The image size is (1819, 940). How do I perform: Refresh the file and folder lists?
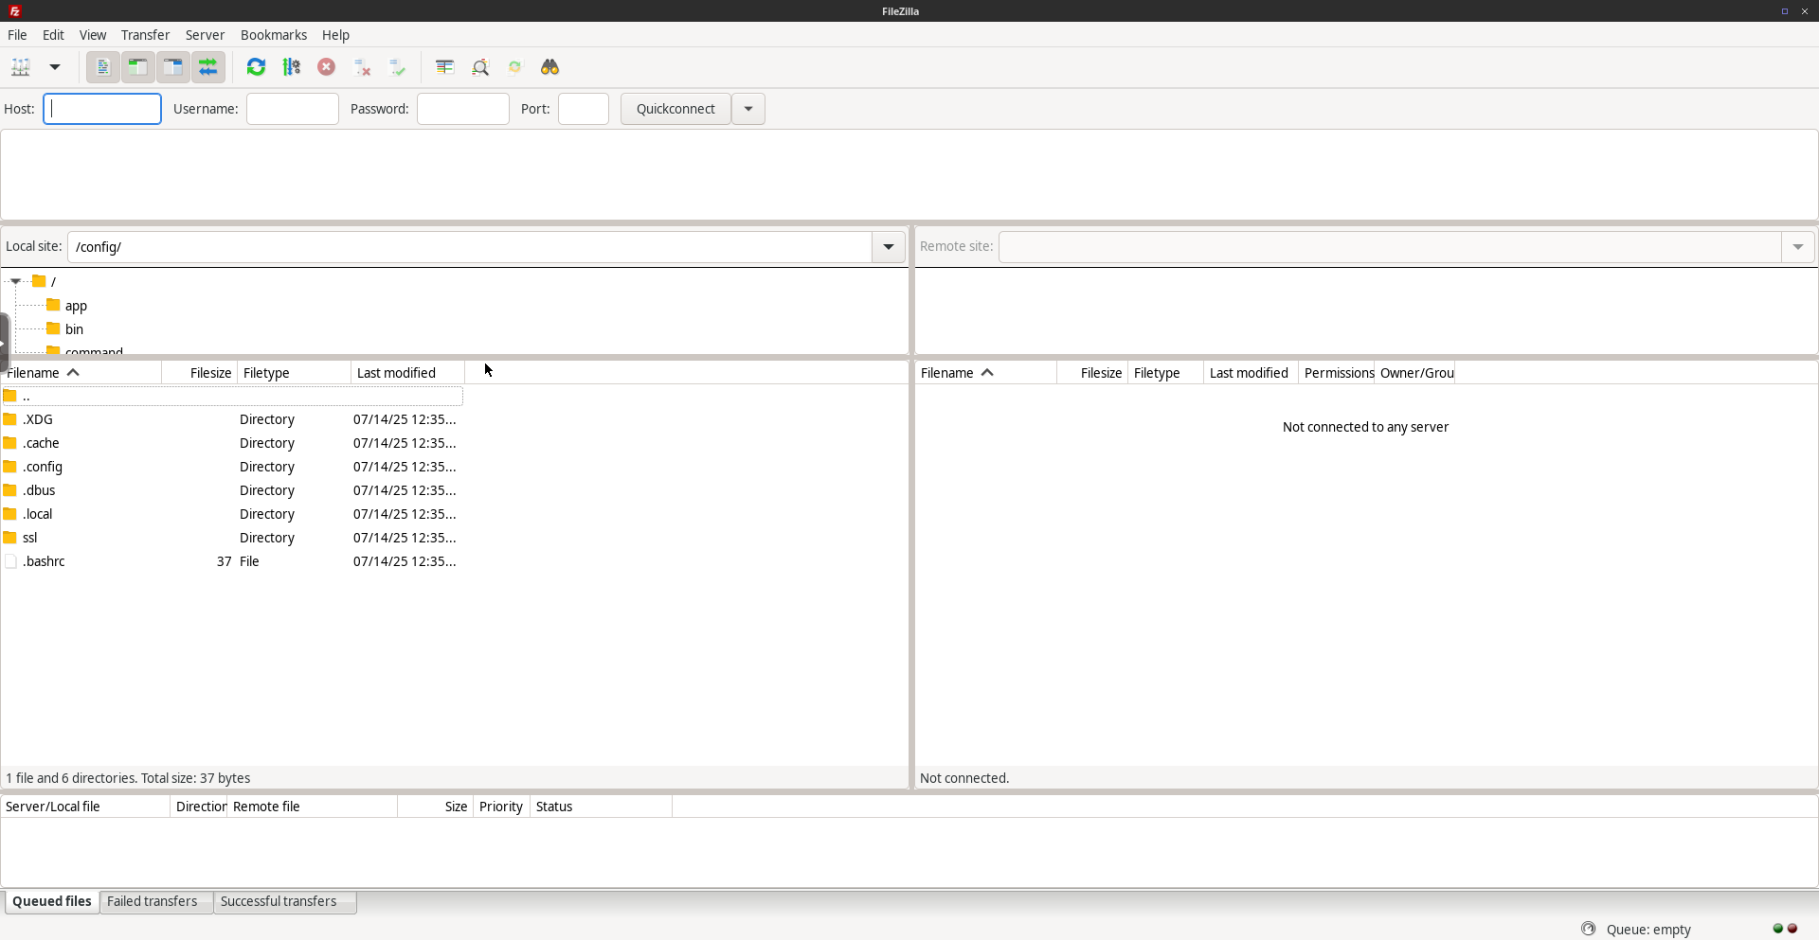pyautogui.click(x=256, y=67)
